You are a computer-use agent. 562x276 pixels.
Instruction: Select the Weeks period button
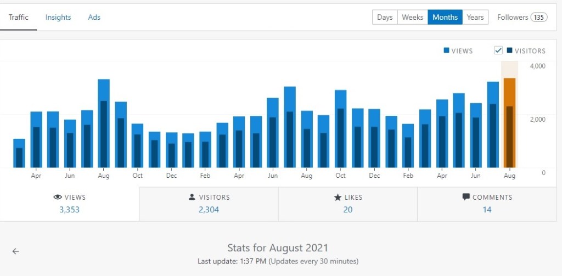(412, 17)
